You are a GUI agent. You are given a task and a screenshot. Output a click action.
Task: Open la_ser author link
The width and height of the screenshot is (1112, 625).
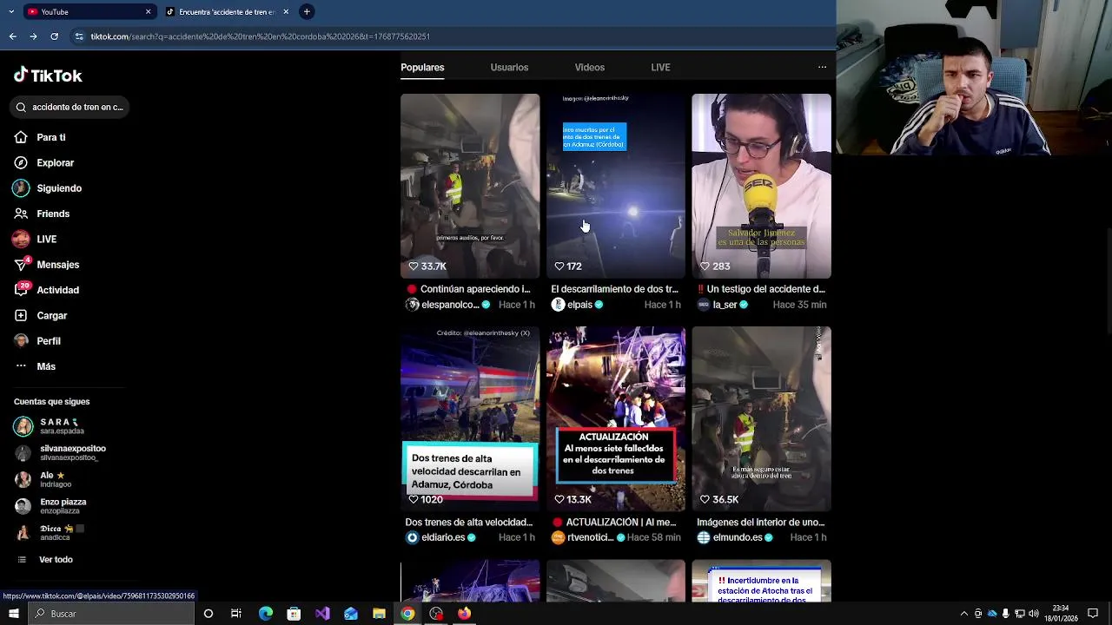click(723, 305)
